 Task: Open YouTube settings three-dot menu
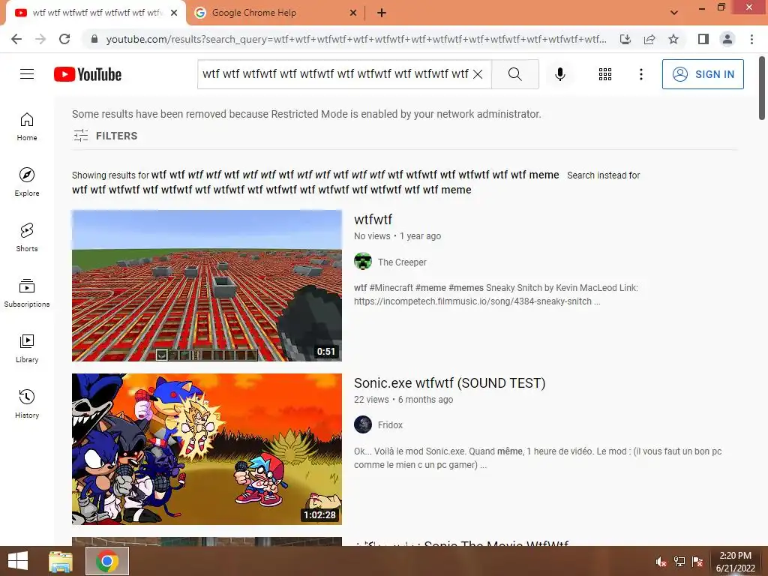(x=640, y=74)
